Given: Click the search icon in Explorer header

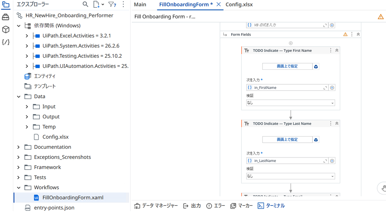Looking at the screenshot, I should pyautogui.click(x=85, y=5).
